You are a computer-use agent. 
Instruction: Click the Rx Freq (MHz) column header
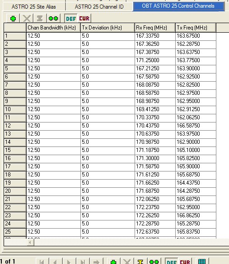coord(155,28)
